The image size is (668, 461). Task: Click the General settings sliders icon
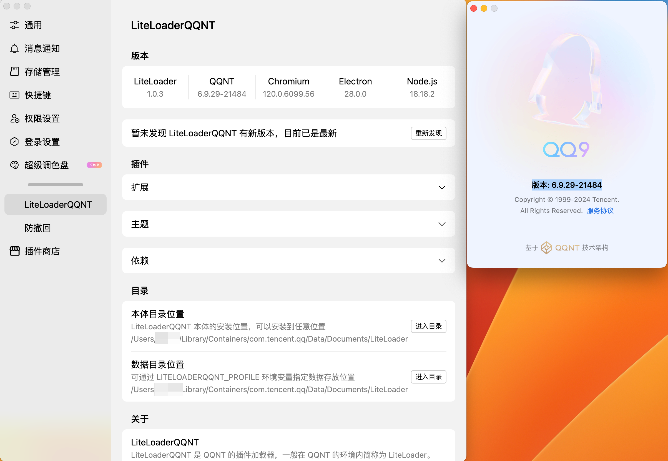14,25
